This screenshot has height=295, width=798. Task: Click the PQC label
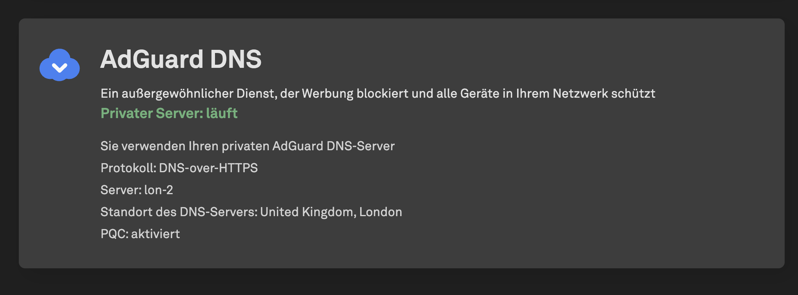point(114,234)
